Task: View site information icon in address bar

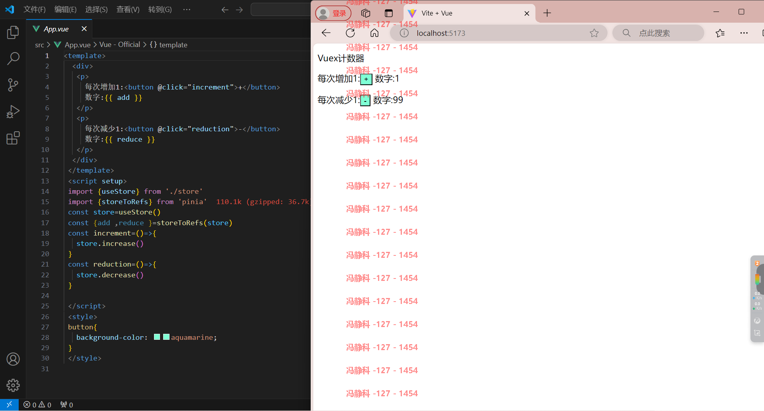Action: (404, 33)
